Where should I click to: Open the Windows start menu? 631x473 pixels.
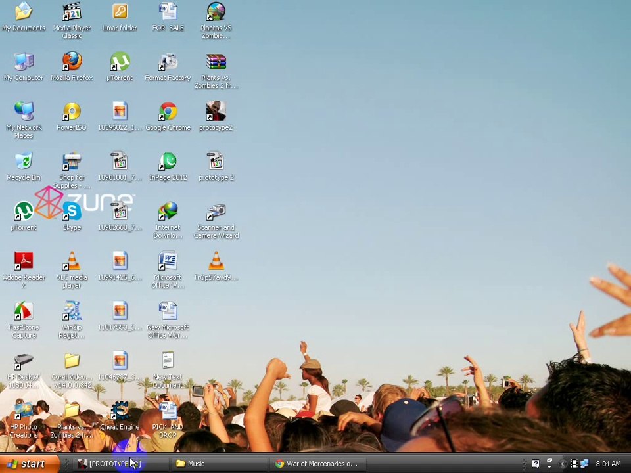[x=30, y=464]
